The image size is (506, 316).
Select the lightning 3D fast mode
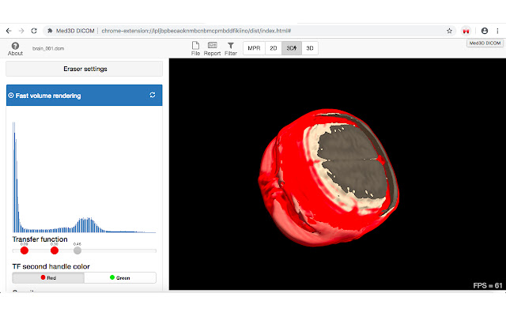[292, 48]
